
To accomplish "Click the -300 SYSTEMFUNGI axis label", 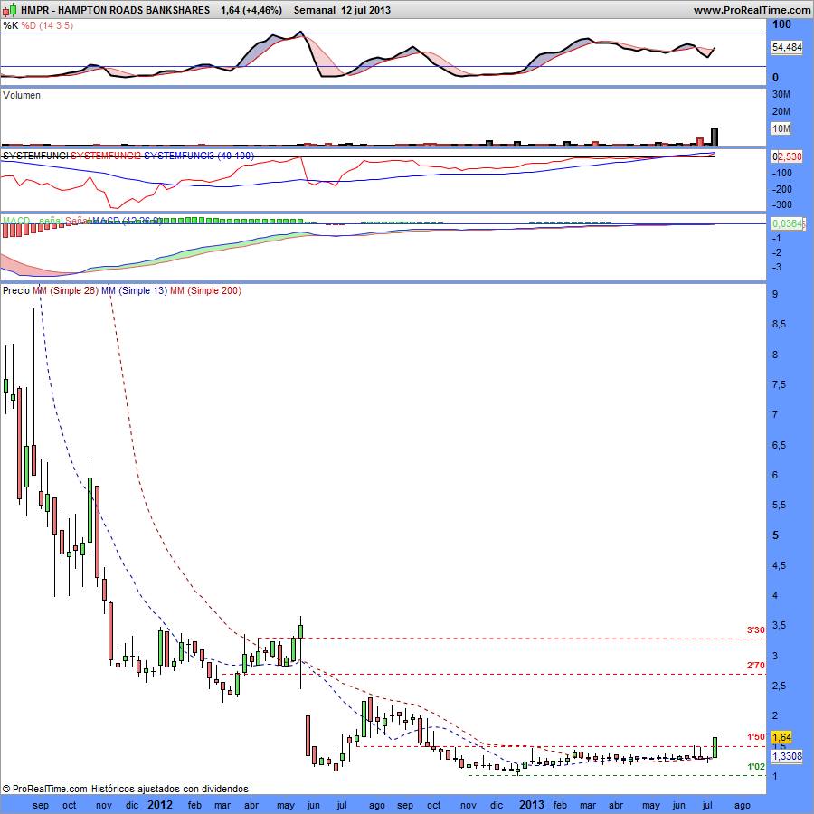I will 781,204.
